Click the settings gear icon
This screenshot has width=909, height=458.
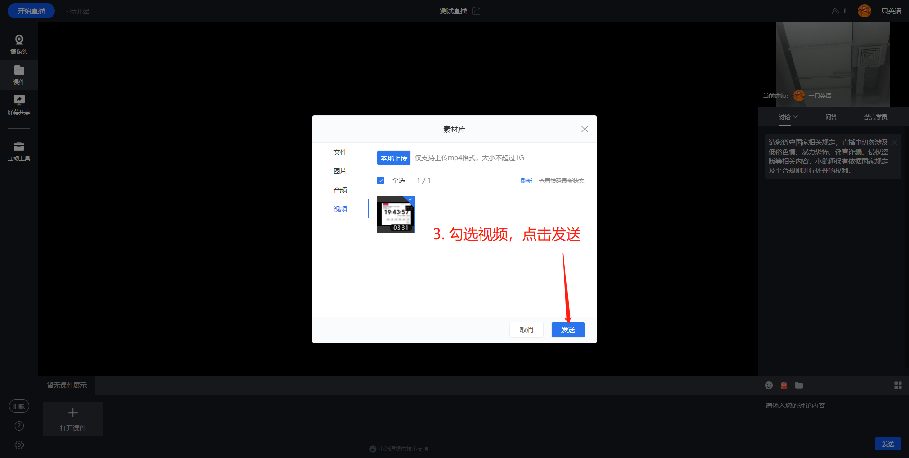click(19, 445)
